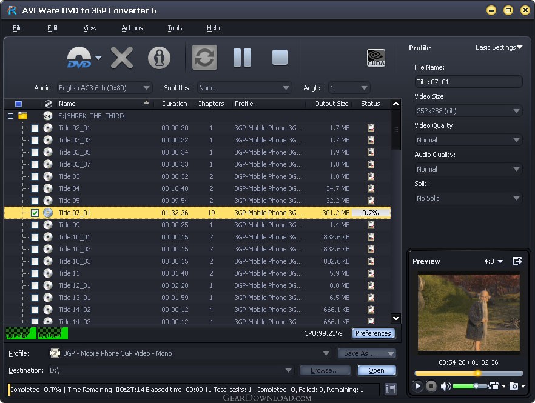The image size is (535, 403).
Task: Click the Shrek preview video thumbnail
Action: tap(469, 313)
